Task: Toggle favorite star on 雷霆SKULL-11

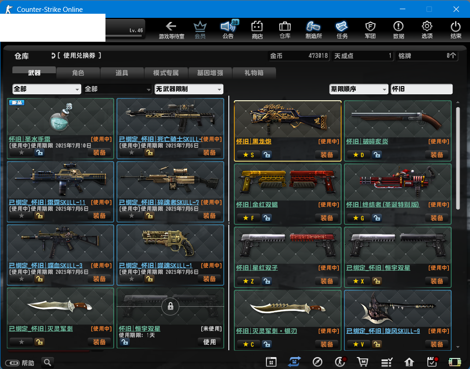Action: [22, 216]
